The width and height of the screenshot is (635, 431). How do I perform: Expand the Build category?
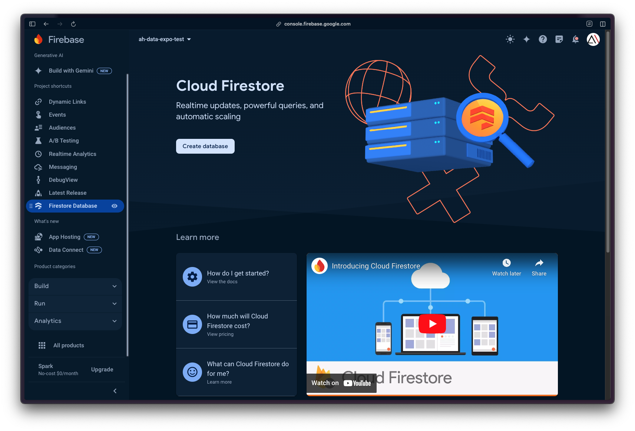pos(75,286)
